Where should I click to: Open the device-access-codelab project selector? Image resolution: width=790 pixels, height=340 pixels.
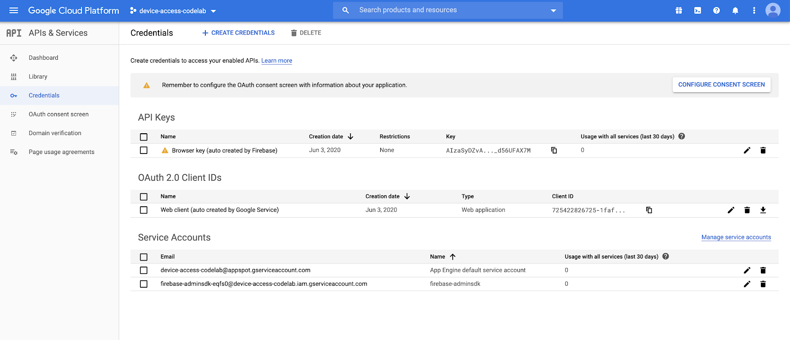coord(173,11)
